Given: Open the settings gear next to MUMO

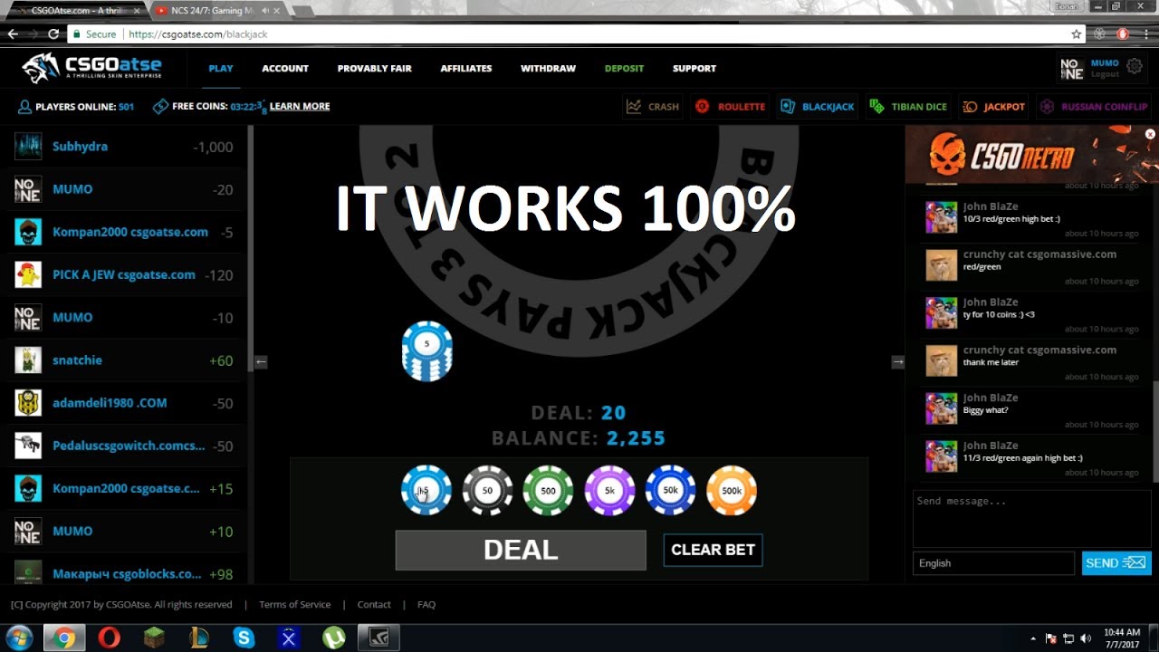Looking at the screenshot, I should pos(1135,66).
